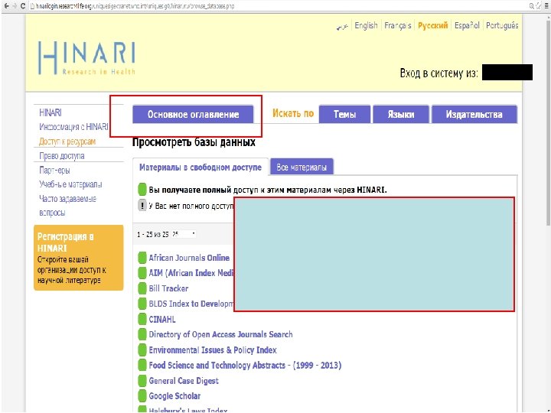Click the green access icon beside African Journals Online
The height and width of the screenshot is (413, 551).
(x=142, y=258)
